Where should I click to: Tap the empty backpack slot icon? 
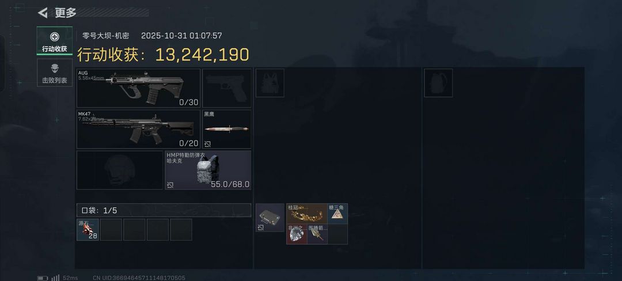438,83
